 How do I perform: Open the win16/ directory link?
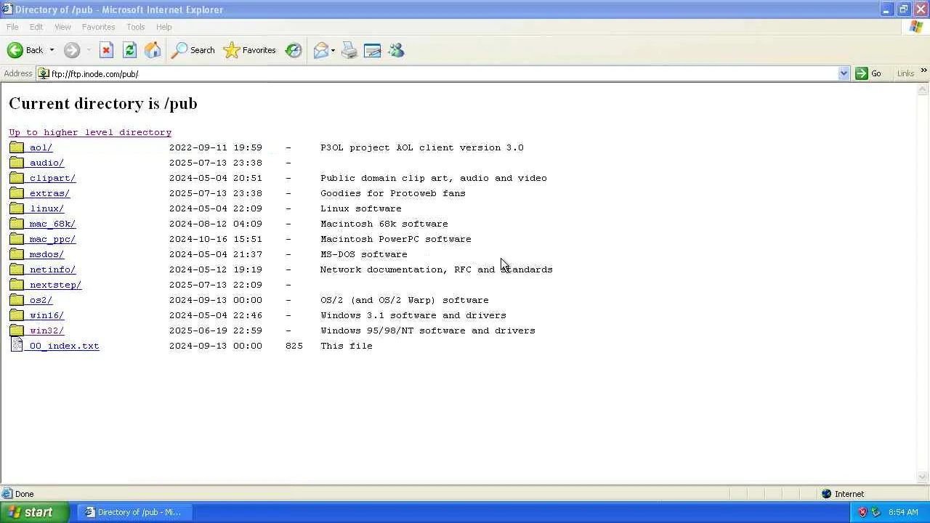pyautogui.click(x=46, y=315)
